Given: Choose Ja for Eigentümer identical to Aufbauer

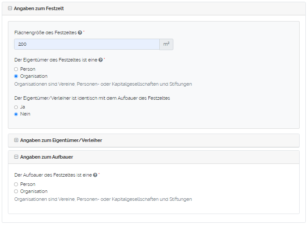Looking at the screenshot, I should point(16,107).
